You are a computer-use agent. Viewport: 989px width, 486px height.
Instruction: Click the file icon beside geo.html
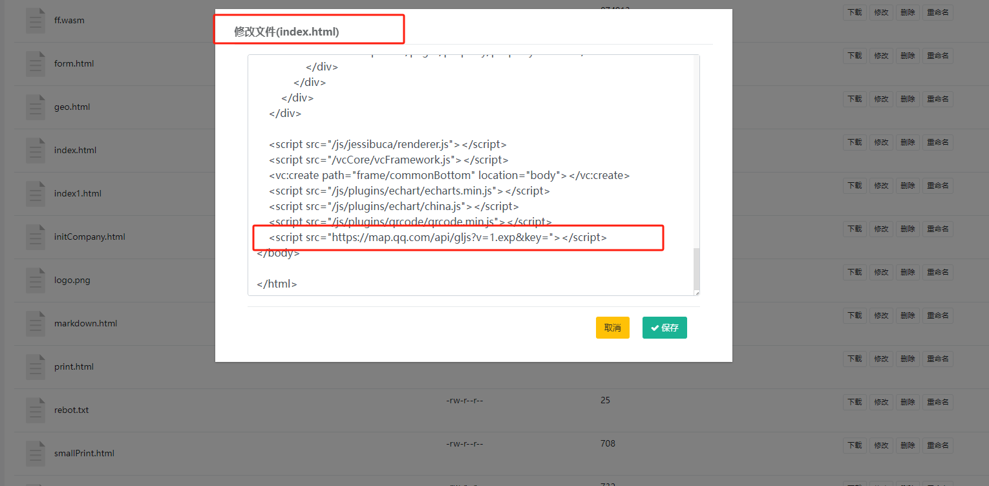point(36,107)
